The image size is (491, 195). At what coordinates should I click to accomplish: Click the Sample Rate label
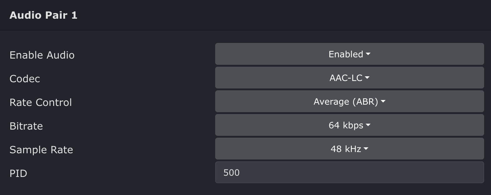41,150
